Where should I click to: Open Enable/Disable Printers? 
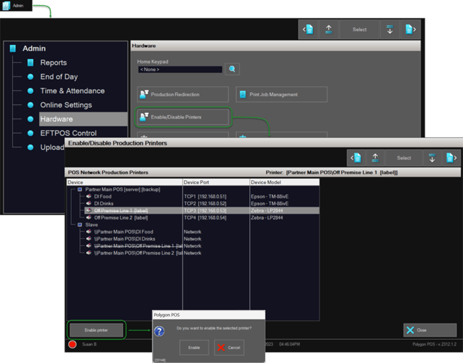tap(183, 117)
